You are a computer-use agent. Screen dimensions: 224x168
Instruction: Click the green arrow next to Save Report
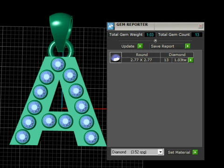(188, 46)
